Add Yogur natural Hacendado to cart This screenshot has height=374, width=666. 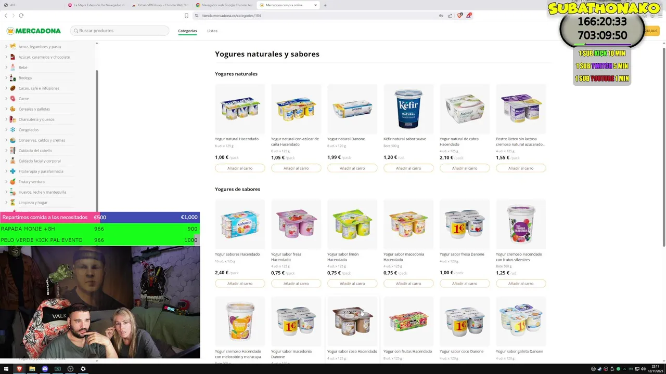240,168
